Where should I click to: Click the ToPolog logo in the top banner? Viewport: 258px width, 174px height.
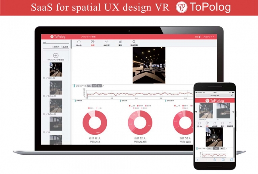[203, 7]
